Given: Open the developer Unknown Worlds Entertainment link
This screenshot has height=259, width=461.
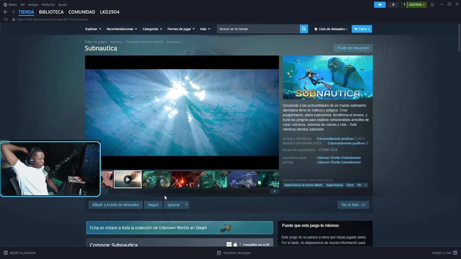Looking at the screenshot, I should (339, 158).
